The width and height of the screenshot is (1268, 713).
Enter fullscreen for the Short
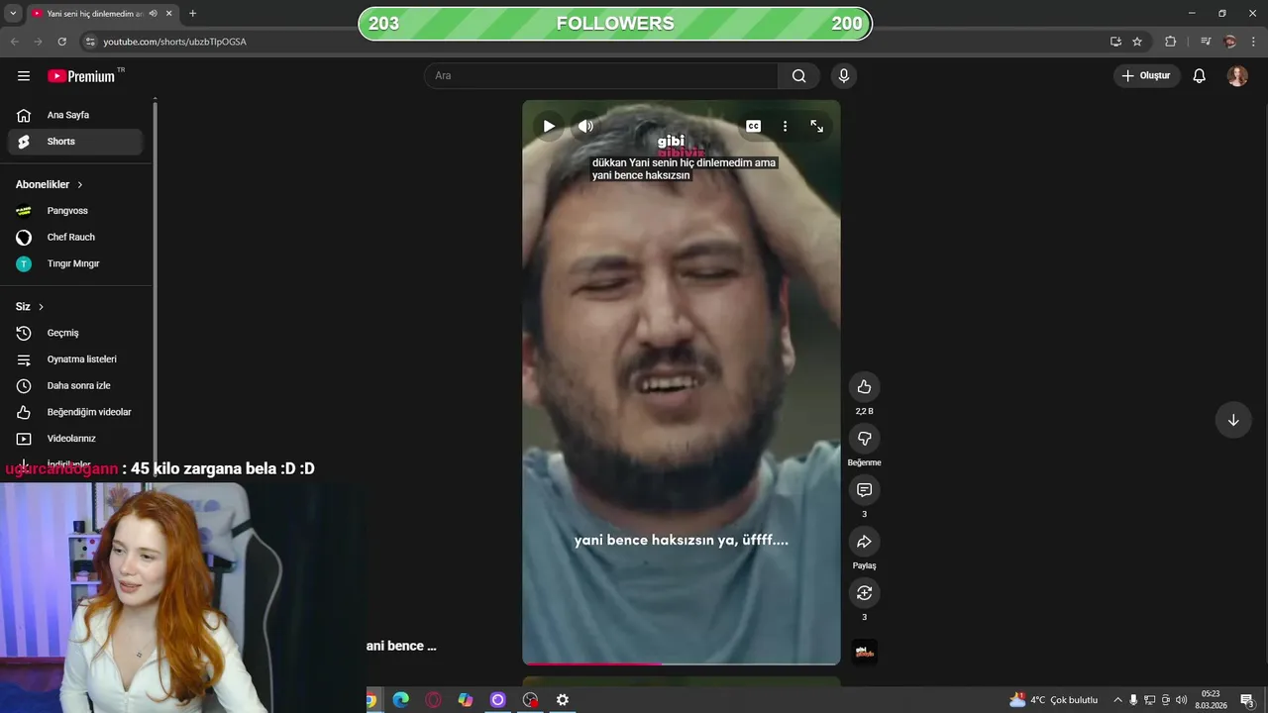point(816,126)
